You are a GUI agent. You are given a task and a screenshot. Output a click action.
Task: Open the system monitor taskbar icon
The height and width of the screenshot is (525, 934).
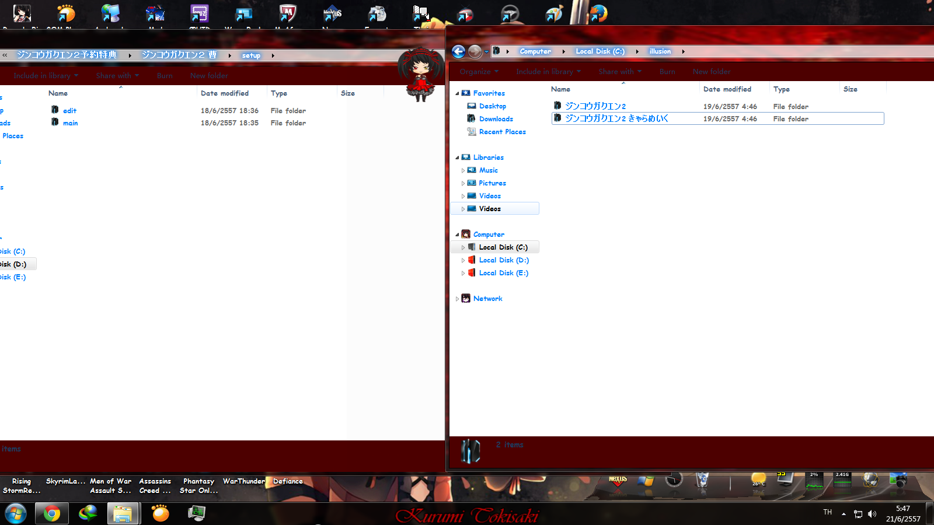[x=197, y=513]
